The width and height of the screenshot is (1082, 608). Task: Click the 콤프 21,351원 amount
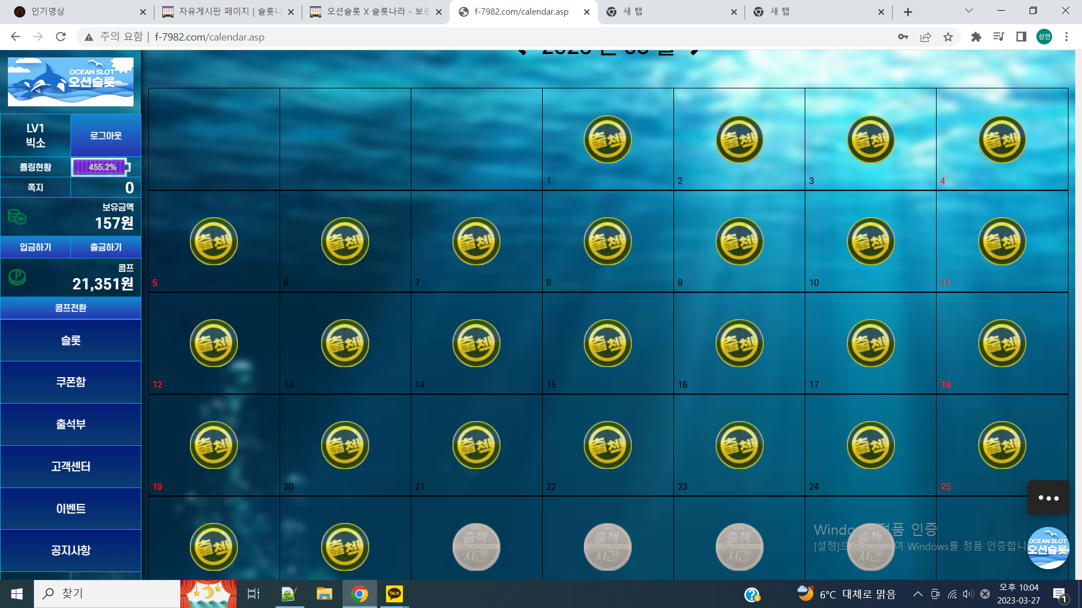tap(103, 284)
